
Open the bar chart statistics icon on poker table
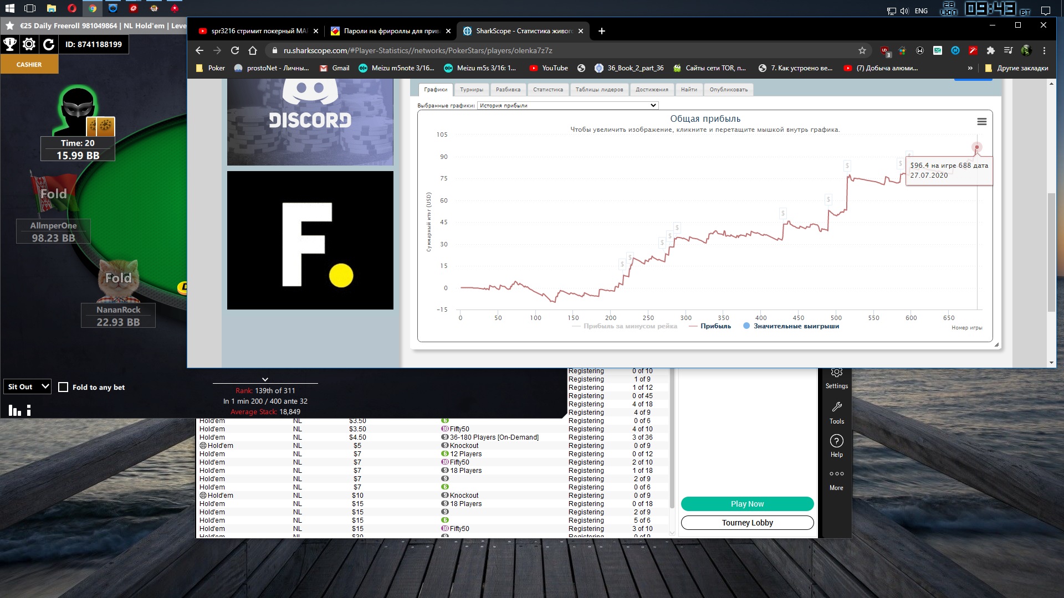click(15, 410)
